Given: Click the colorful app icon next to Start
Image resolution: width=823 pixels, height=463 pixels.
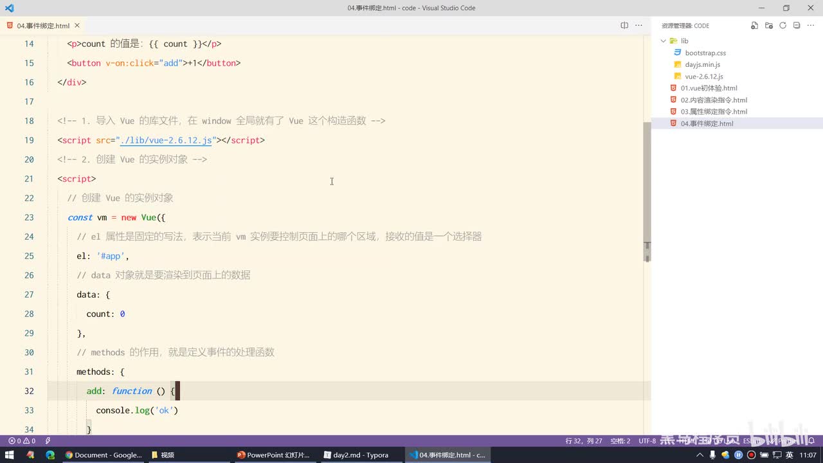Looking at the screenshot, I should (x=30, y=455).
